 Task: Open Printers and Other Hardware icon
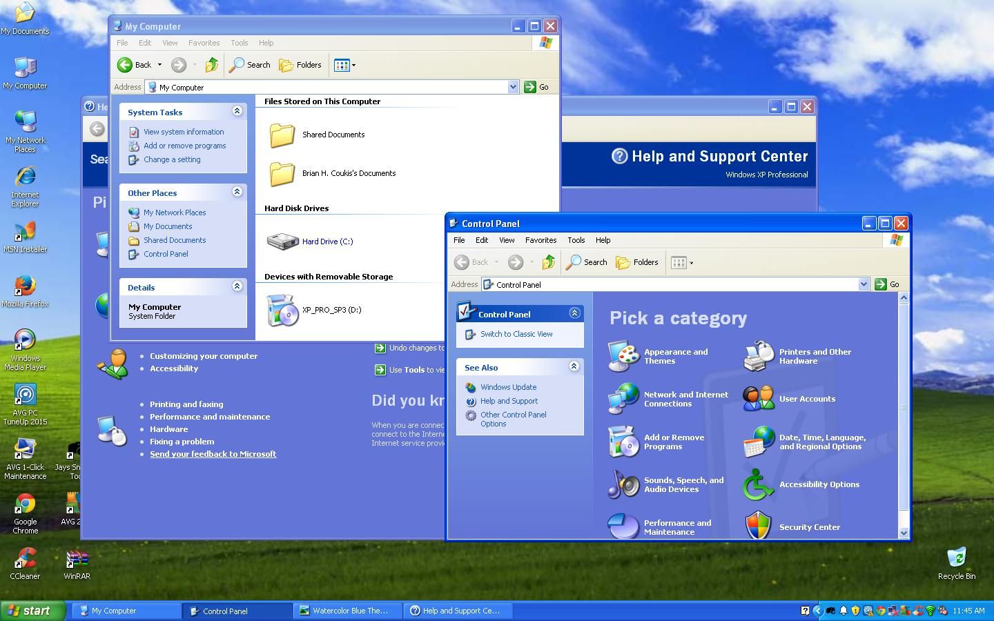759,356
